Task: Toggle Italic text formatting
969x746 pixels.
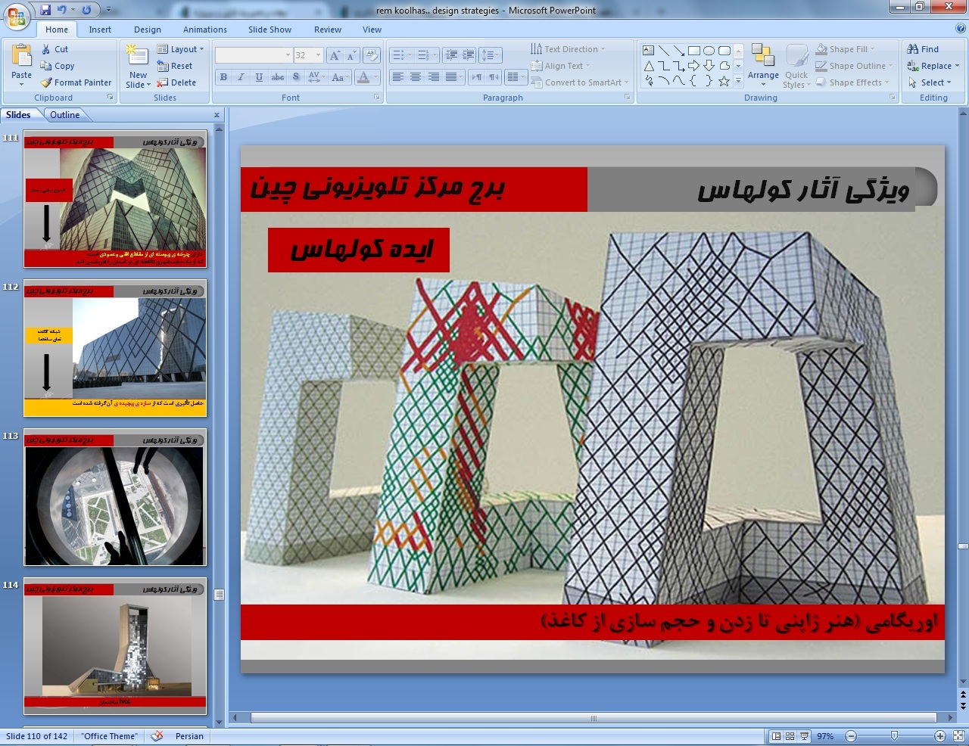Action: click(241, 77)
